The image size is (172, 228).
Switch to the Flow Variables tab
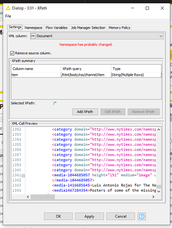point(57,28)
